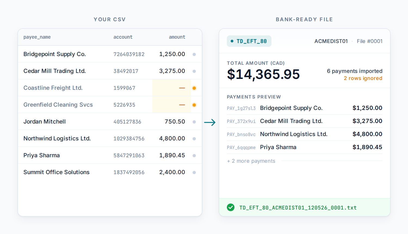Viewport: 408px width, 234px height.
Task: Click payment ID PAY_1g27sl3
Action: pos(241,108)
